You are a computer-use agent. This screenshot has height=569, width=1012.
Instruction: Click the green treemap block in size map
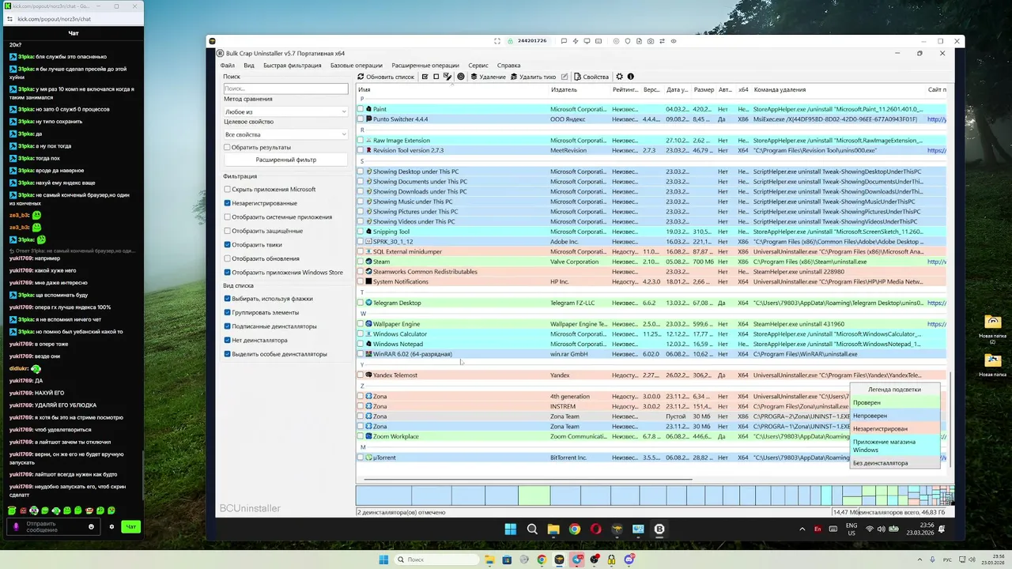(x=534, y=496)
